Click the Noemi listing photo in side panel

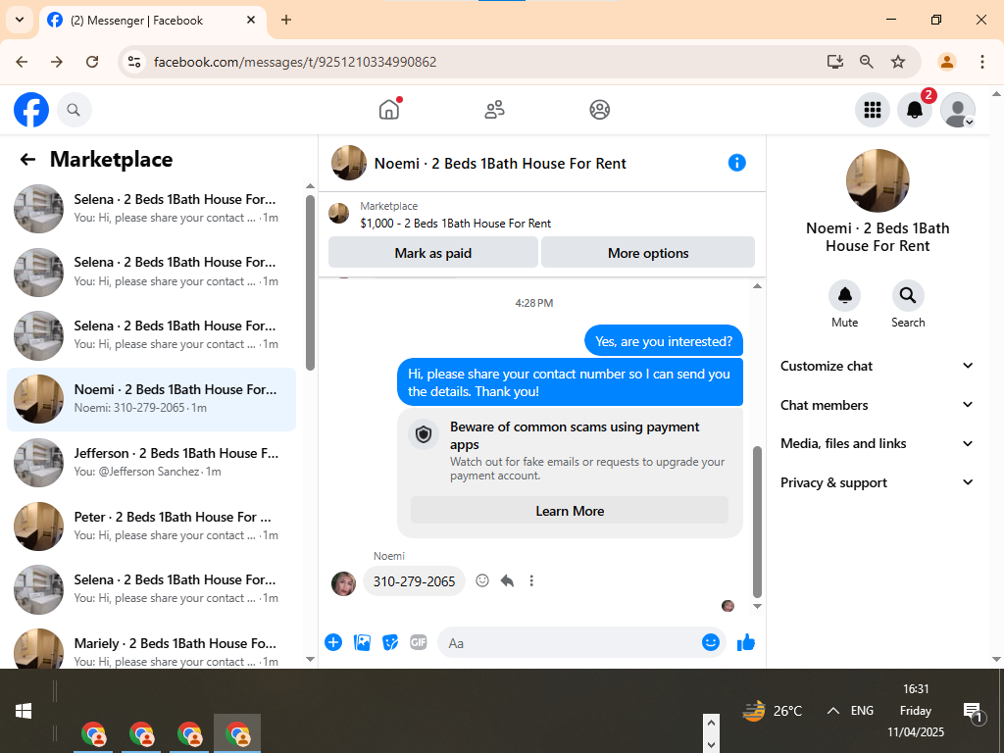(x=878, y=180)
